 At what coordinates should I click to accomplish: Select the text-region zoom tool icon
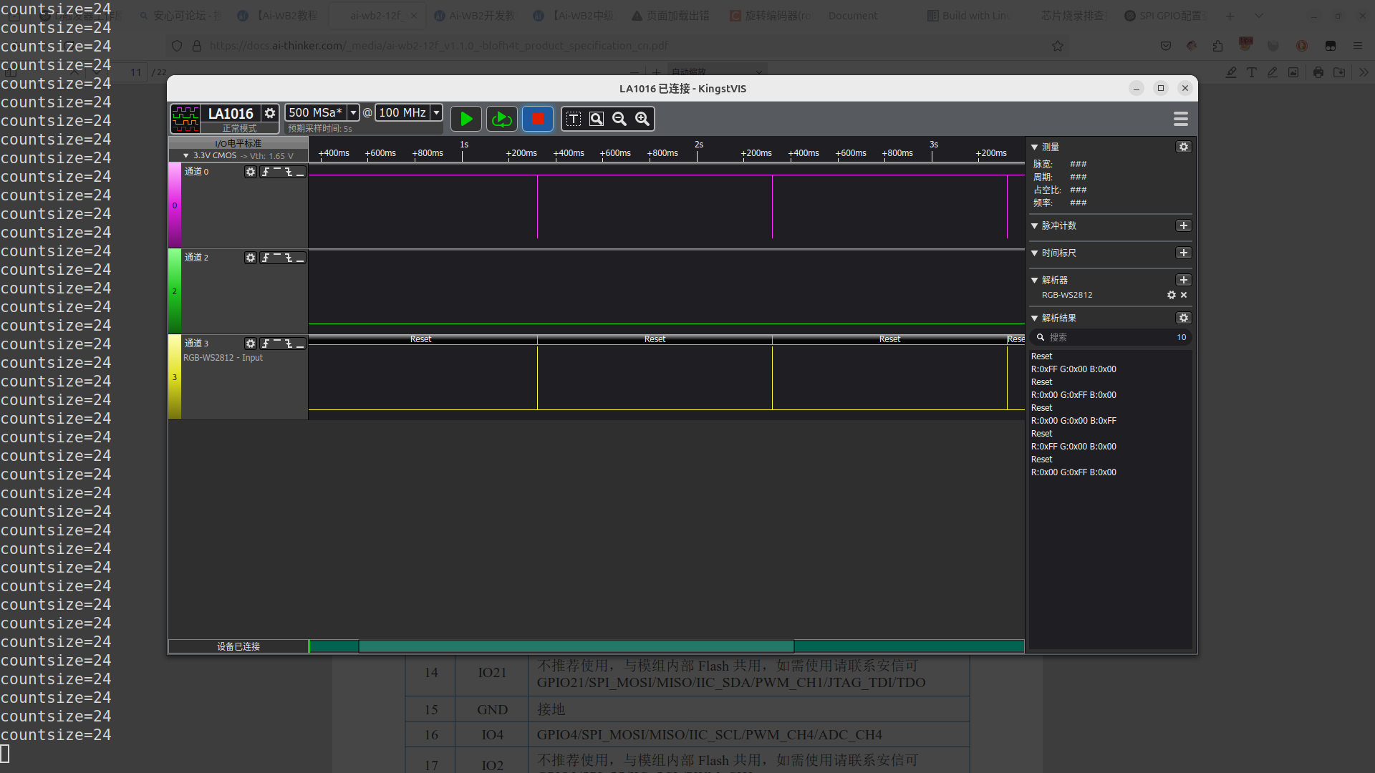tap(574, 119)
